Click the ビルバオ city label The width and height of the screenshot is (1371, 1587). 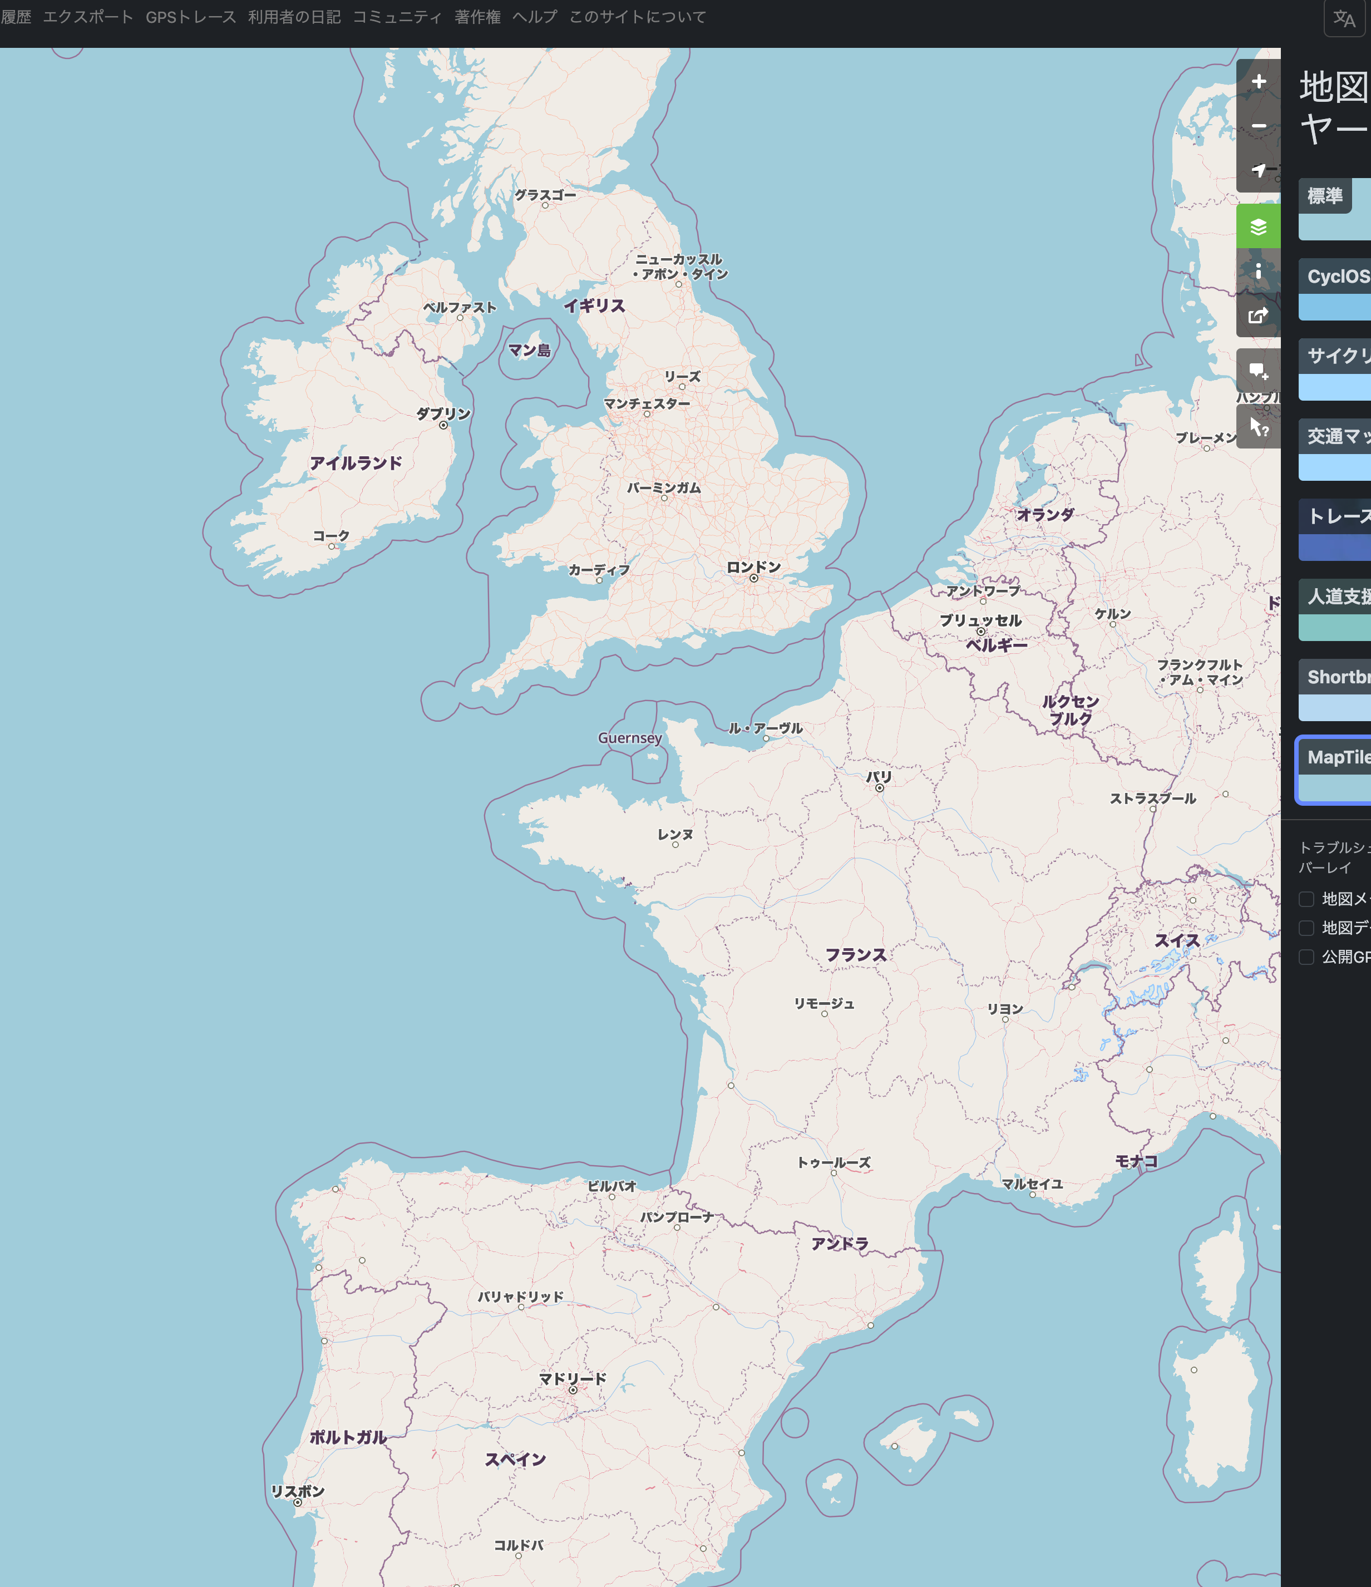[x=612, y=1186]
